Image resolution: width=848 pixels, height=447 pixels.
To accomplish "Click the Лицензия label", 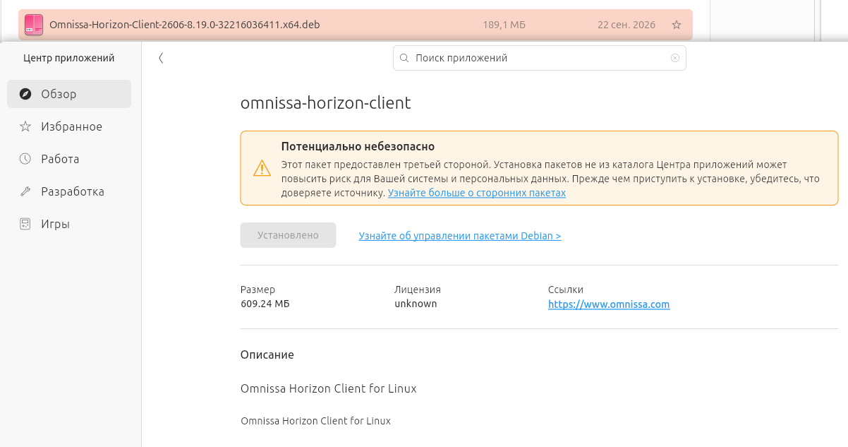I will (418, 290).
